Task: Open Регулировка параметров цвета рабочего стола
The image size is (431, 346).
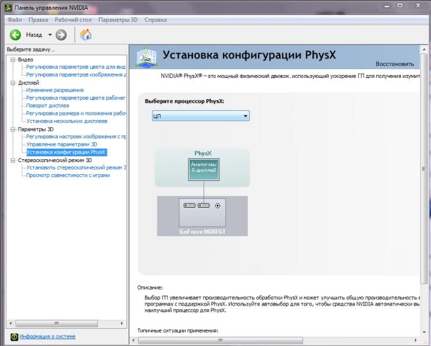Action: coord(76,97)
